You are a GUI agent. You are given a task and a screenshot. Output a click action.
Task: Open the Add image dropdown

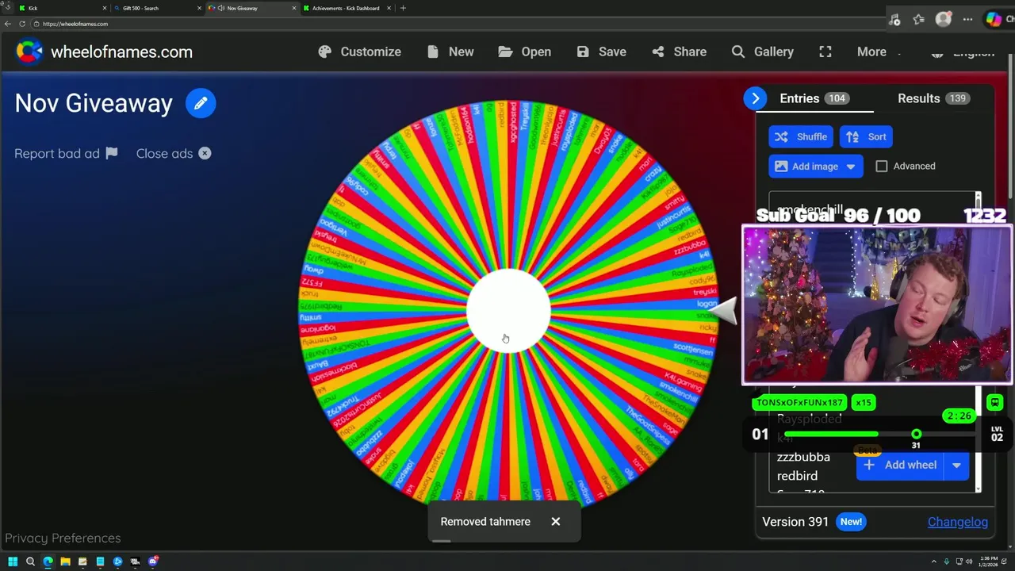[x=815, y=167]
